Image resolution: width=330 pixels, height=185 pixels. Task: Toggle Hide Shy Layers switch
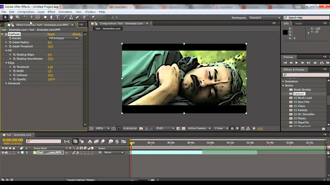click(x=90, y=141)
